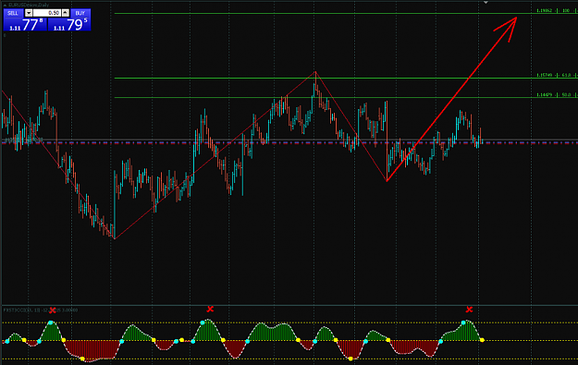Click the BUY one-click trading button

click(80, 13)
